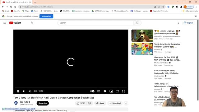
Task: Share this video
Action: point(100,103)
